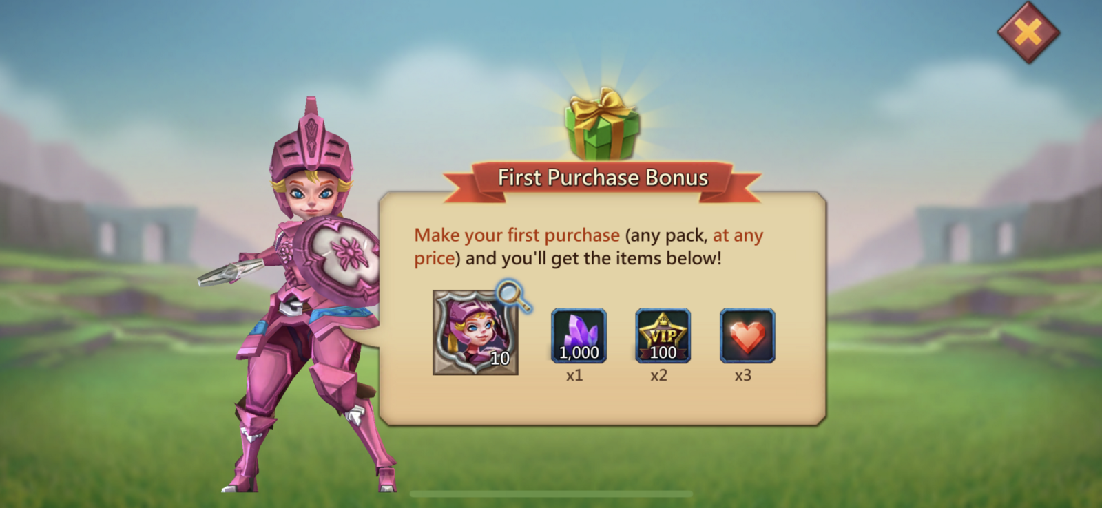
Task: Select the 1,000 purple gems icon
Action: pos(579,336)
